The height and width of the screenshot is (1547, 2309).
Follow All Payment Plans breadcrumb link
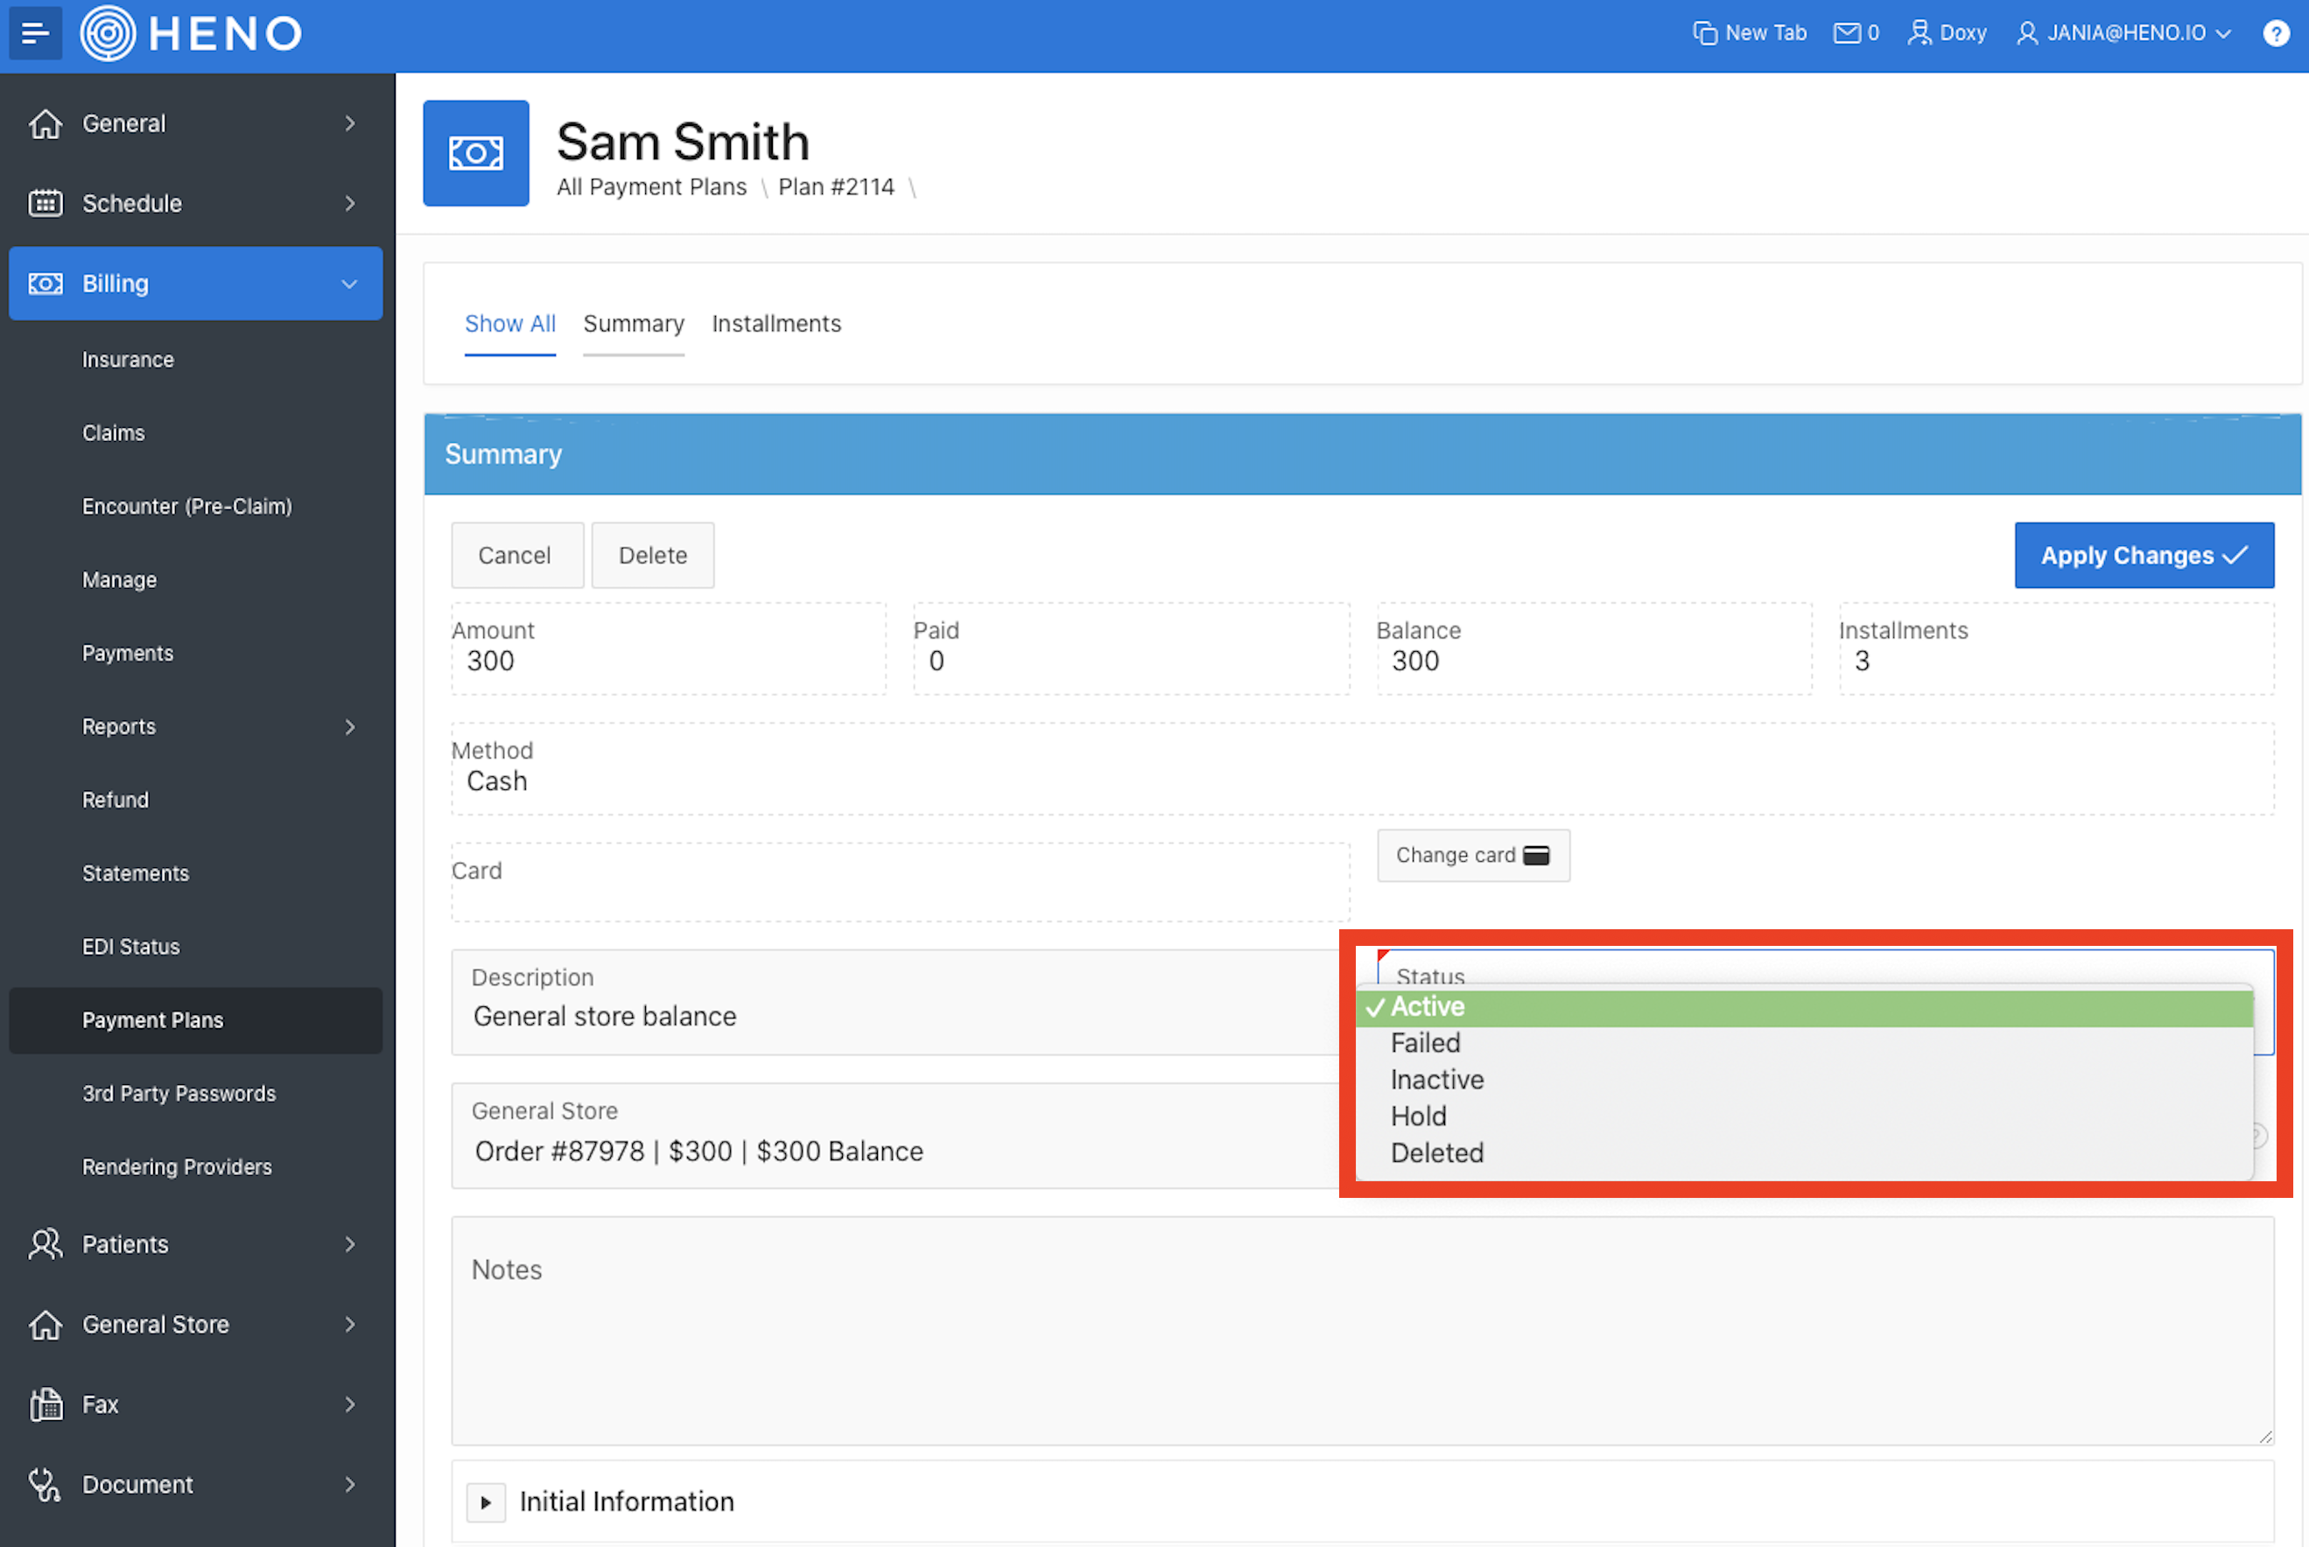point(651,186)
